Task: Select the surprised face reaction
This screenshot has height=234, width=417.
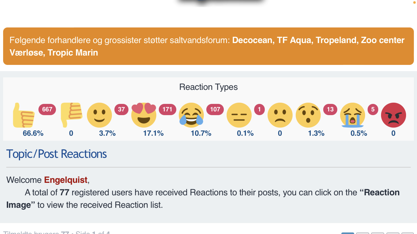Action: [308, 115]
